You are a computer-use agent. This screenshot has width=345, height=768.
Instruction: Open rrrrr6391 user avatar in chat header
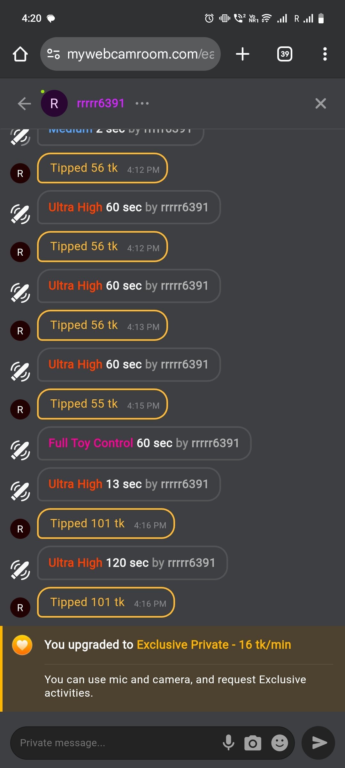54,104
